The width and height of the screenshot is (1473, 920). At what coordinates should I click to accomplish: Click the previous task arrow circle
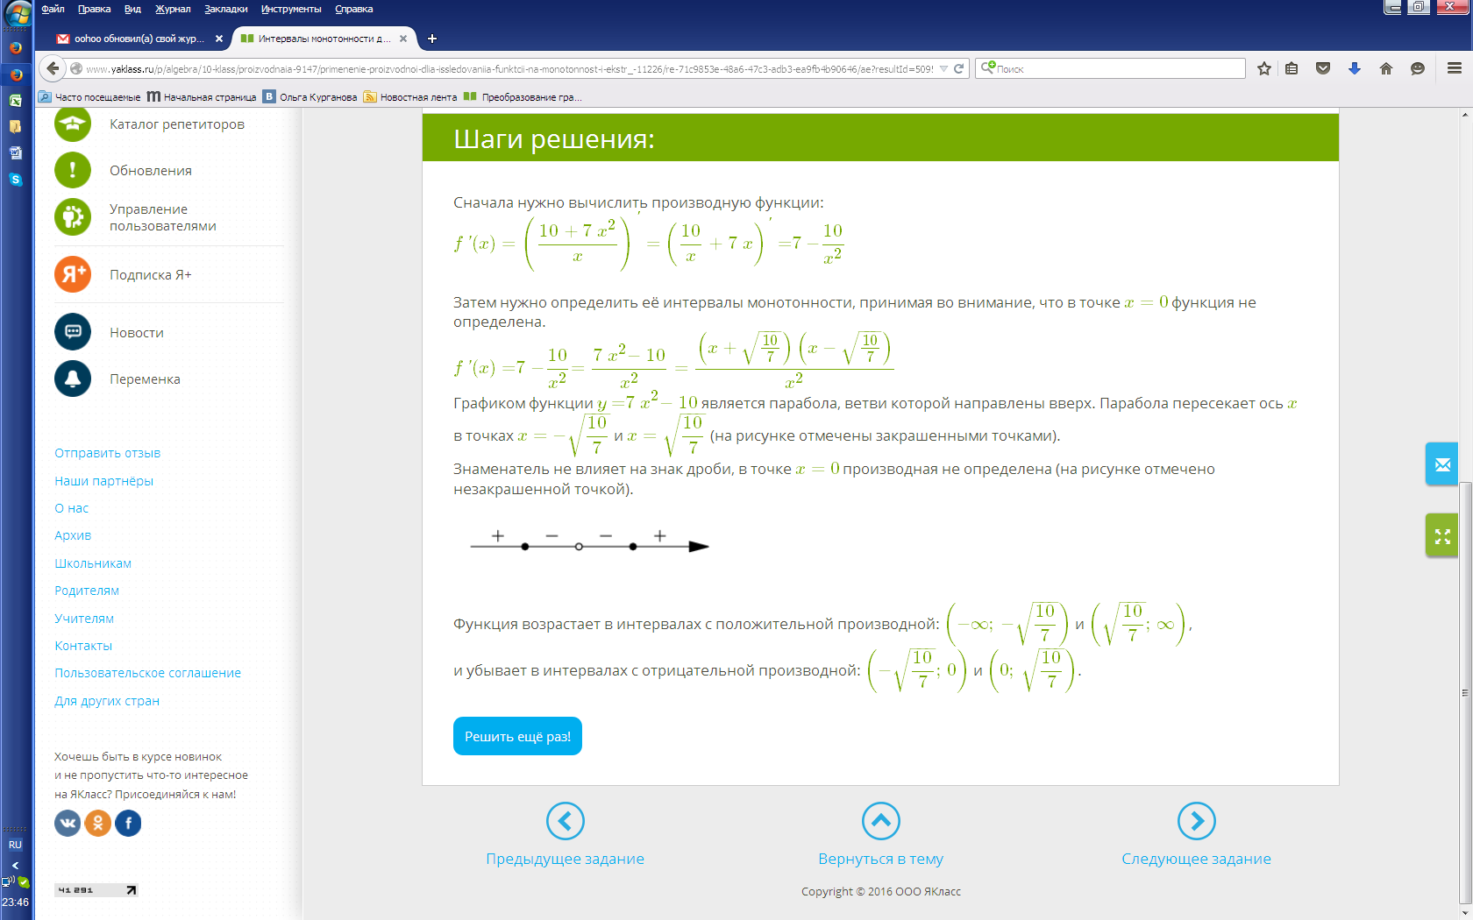(x=566, y=821)
